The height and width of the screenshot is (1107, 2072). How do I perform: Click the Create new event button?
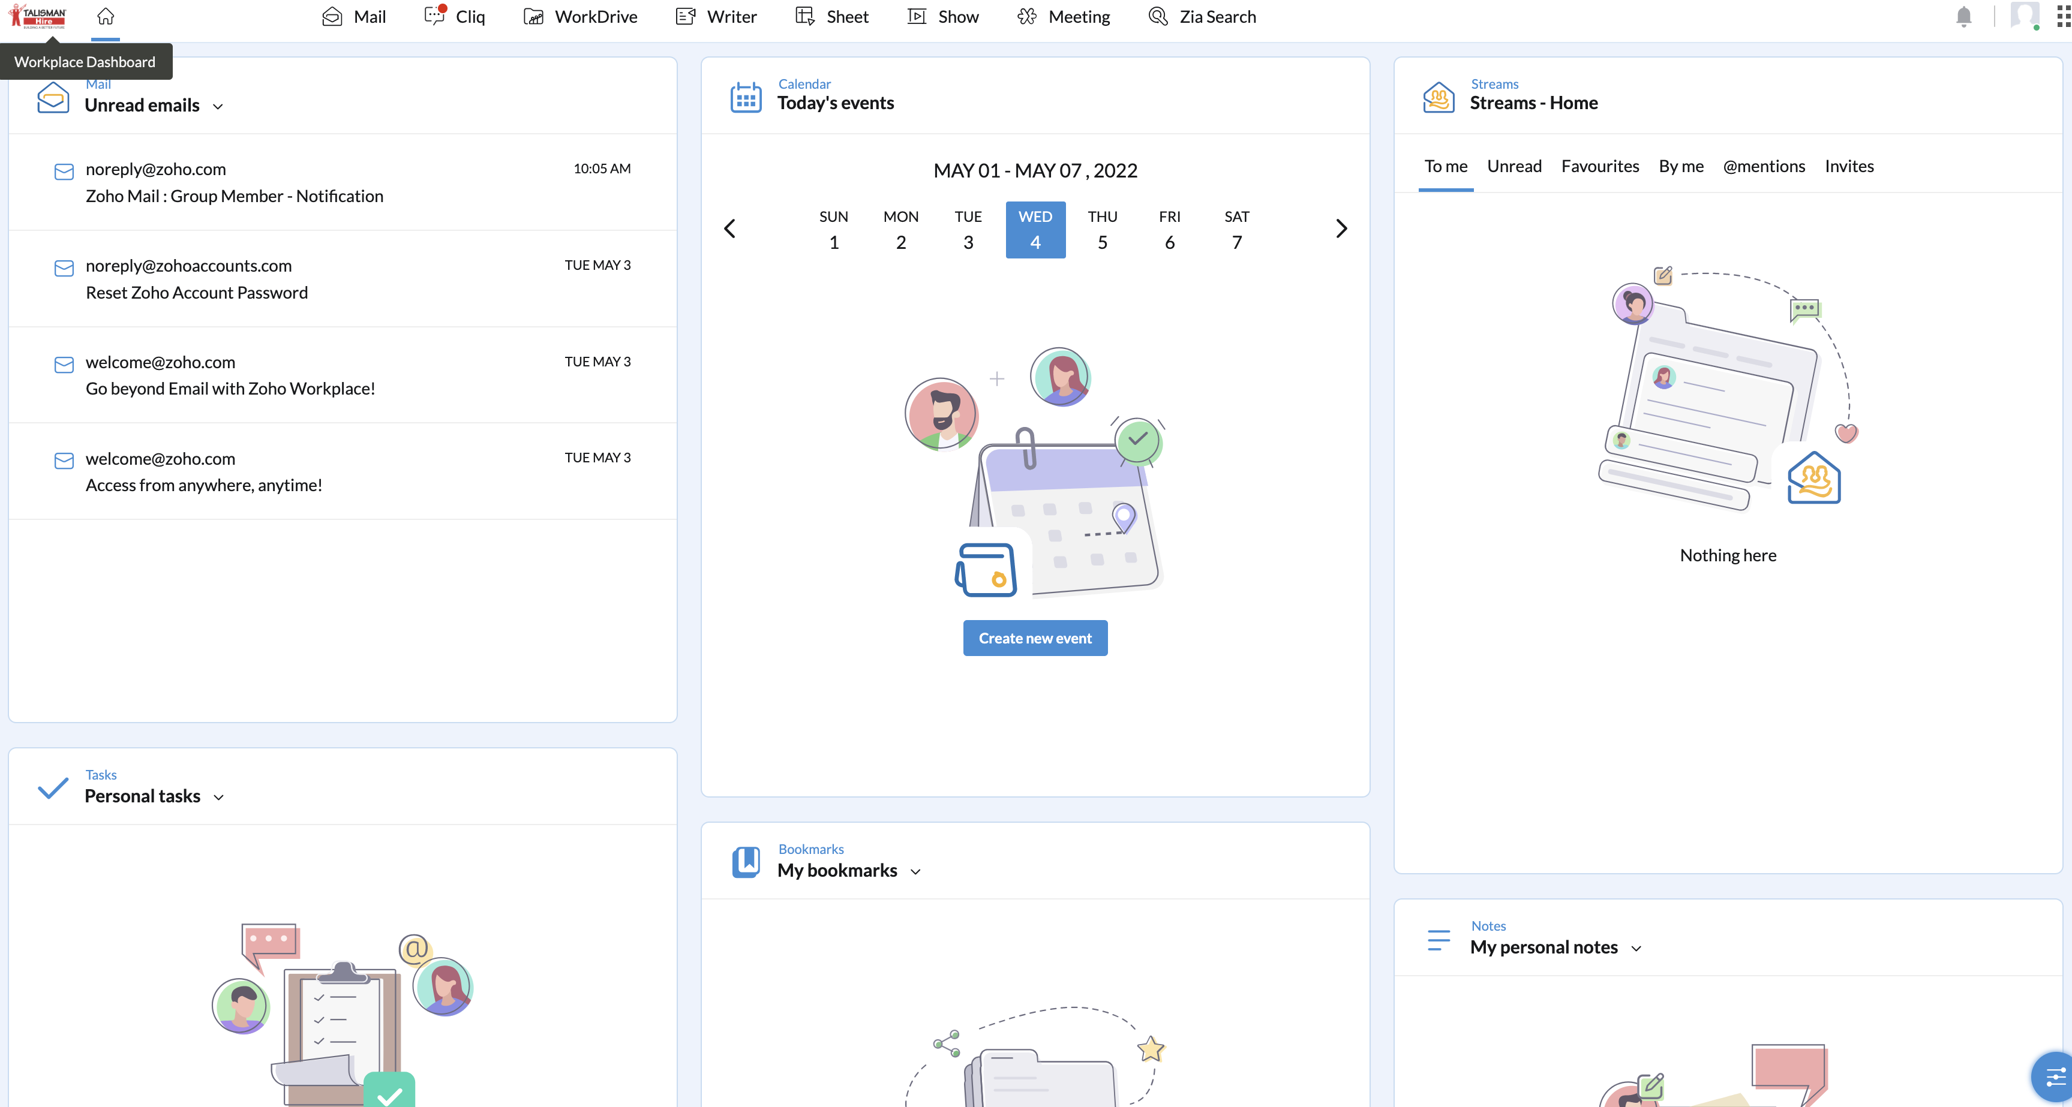click(x=1034, y=637)
